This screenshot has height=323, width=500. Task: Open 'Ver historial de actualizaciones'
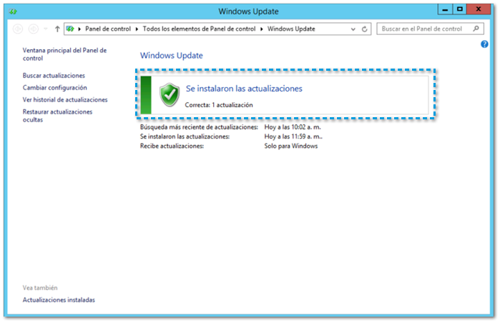(x=65, y=100)
